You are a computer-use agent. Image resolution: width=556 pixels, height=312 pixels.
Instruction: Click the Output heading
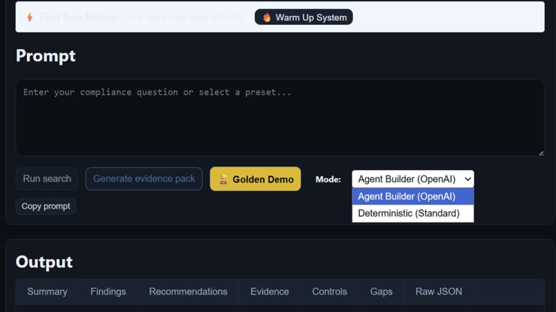pyautogui.click(x=44, y=262)
